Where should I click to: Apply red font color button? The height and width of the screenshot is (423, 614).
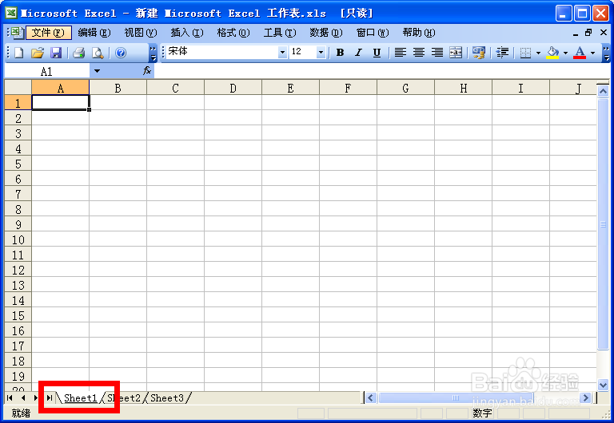[x=580, y=53]
